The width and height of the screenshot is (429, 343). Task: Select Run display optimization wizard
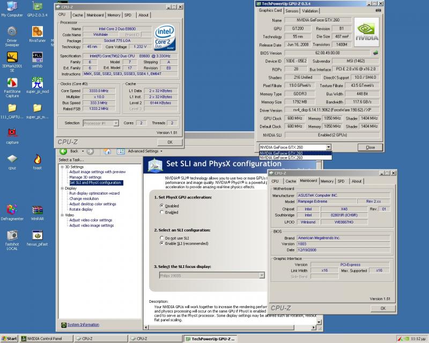click(x=94, y=193)
